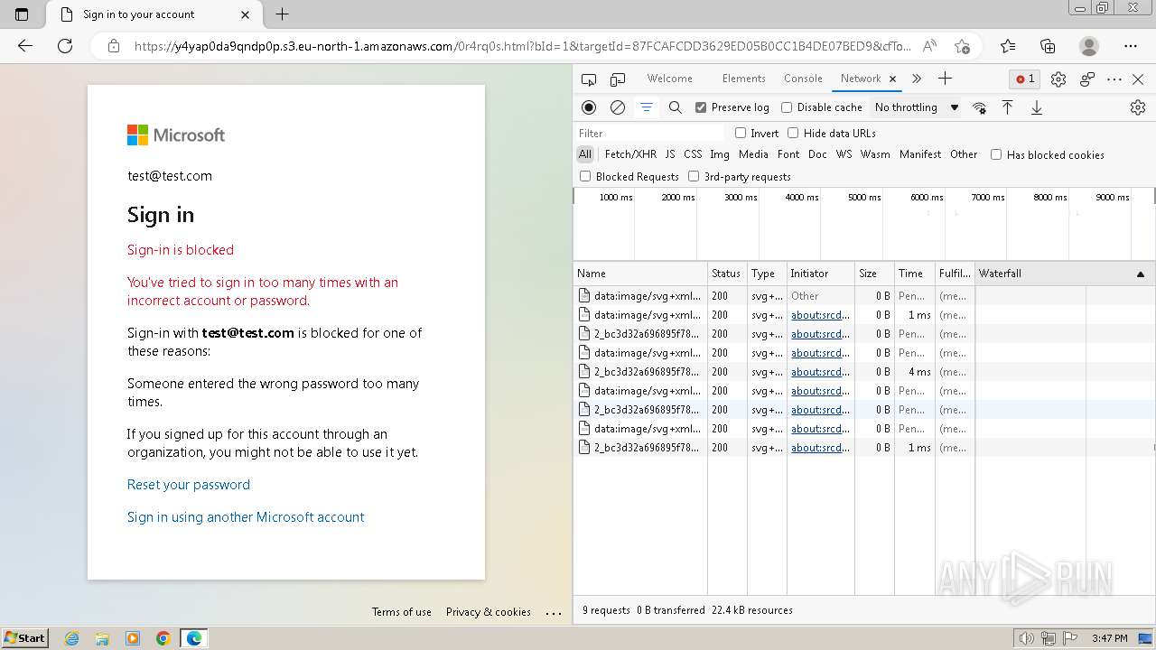1156x650 pixels.
Task: Open the DevTools feedback/experiments icon
Action: coord(1087,79)
